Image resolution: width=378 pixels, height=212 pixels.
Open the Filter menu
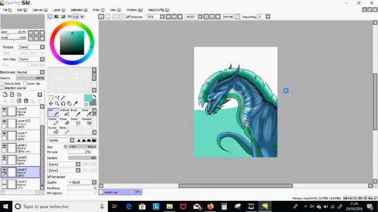[x=99, y=10]
